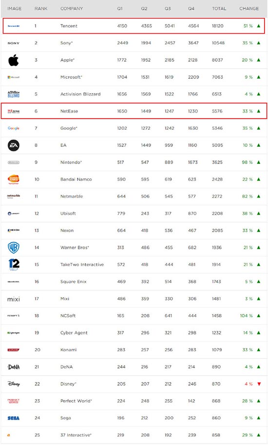Image resolution: width=268 pixels, height=445 pixels.
Task: Sort by the TOTAL column header
Action: [x=219, y=8]
